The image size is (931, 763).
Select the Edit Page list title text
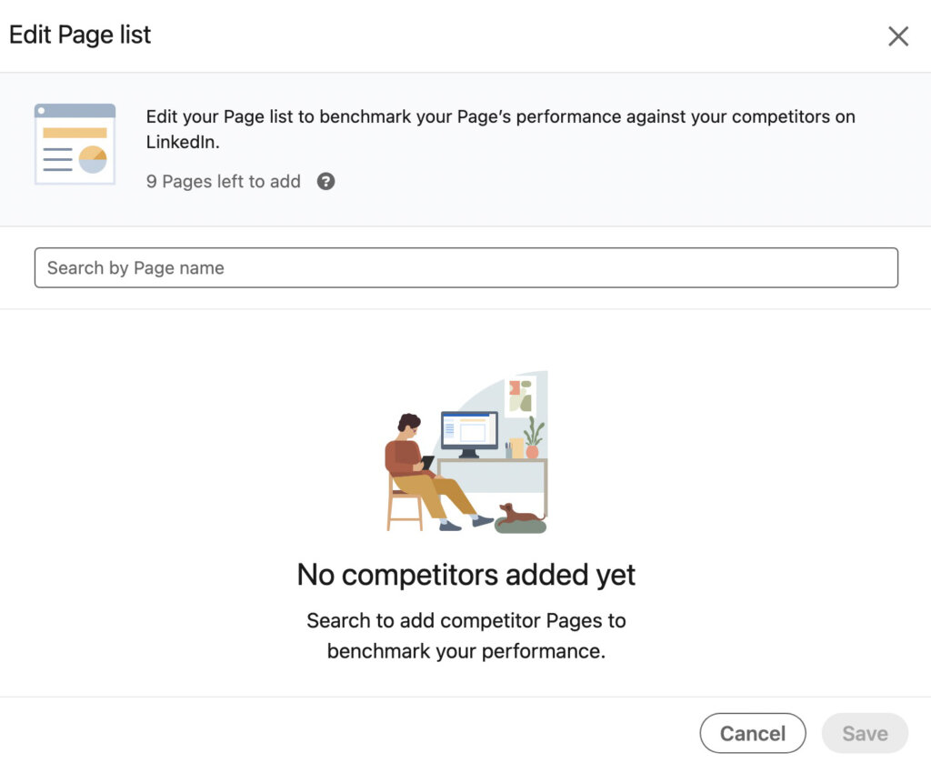(80, 35)
